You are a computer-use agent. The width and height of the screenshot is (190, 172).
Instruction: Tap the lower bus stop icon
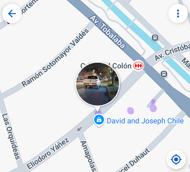tap(164, 74)
